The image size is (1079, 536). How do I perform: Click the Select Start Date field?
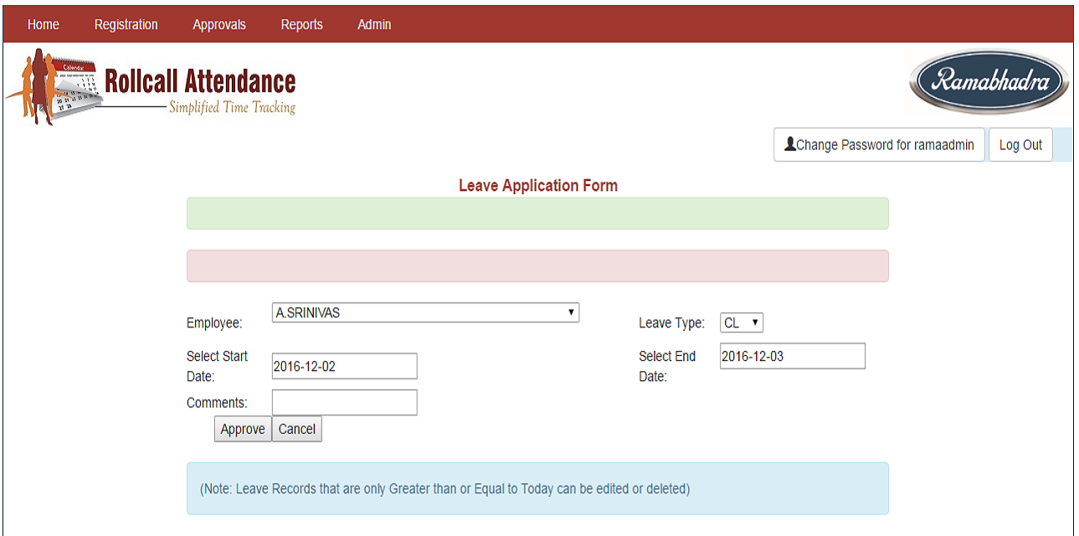coord(344,366)
